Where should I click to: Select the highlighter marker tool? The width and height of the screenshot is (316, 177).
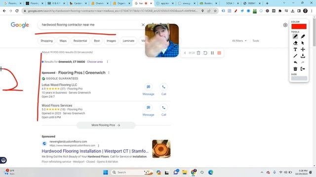tap(303, 36)
